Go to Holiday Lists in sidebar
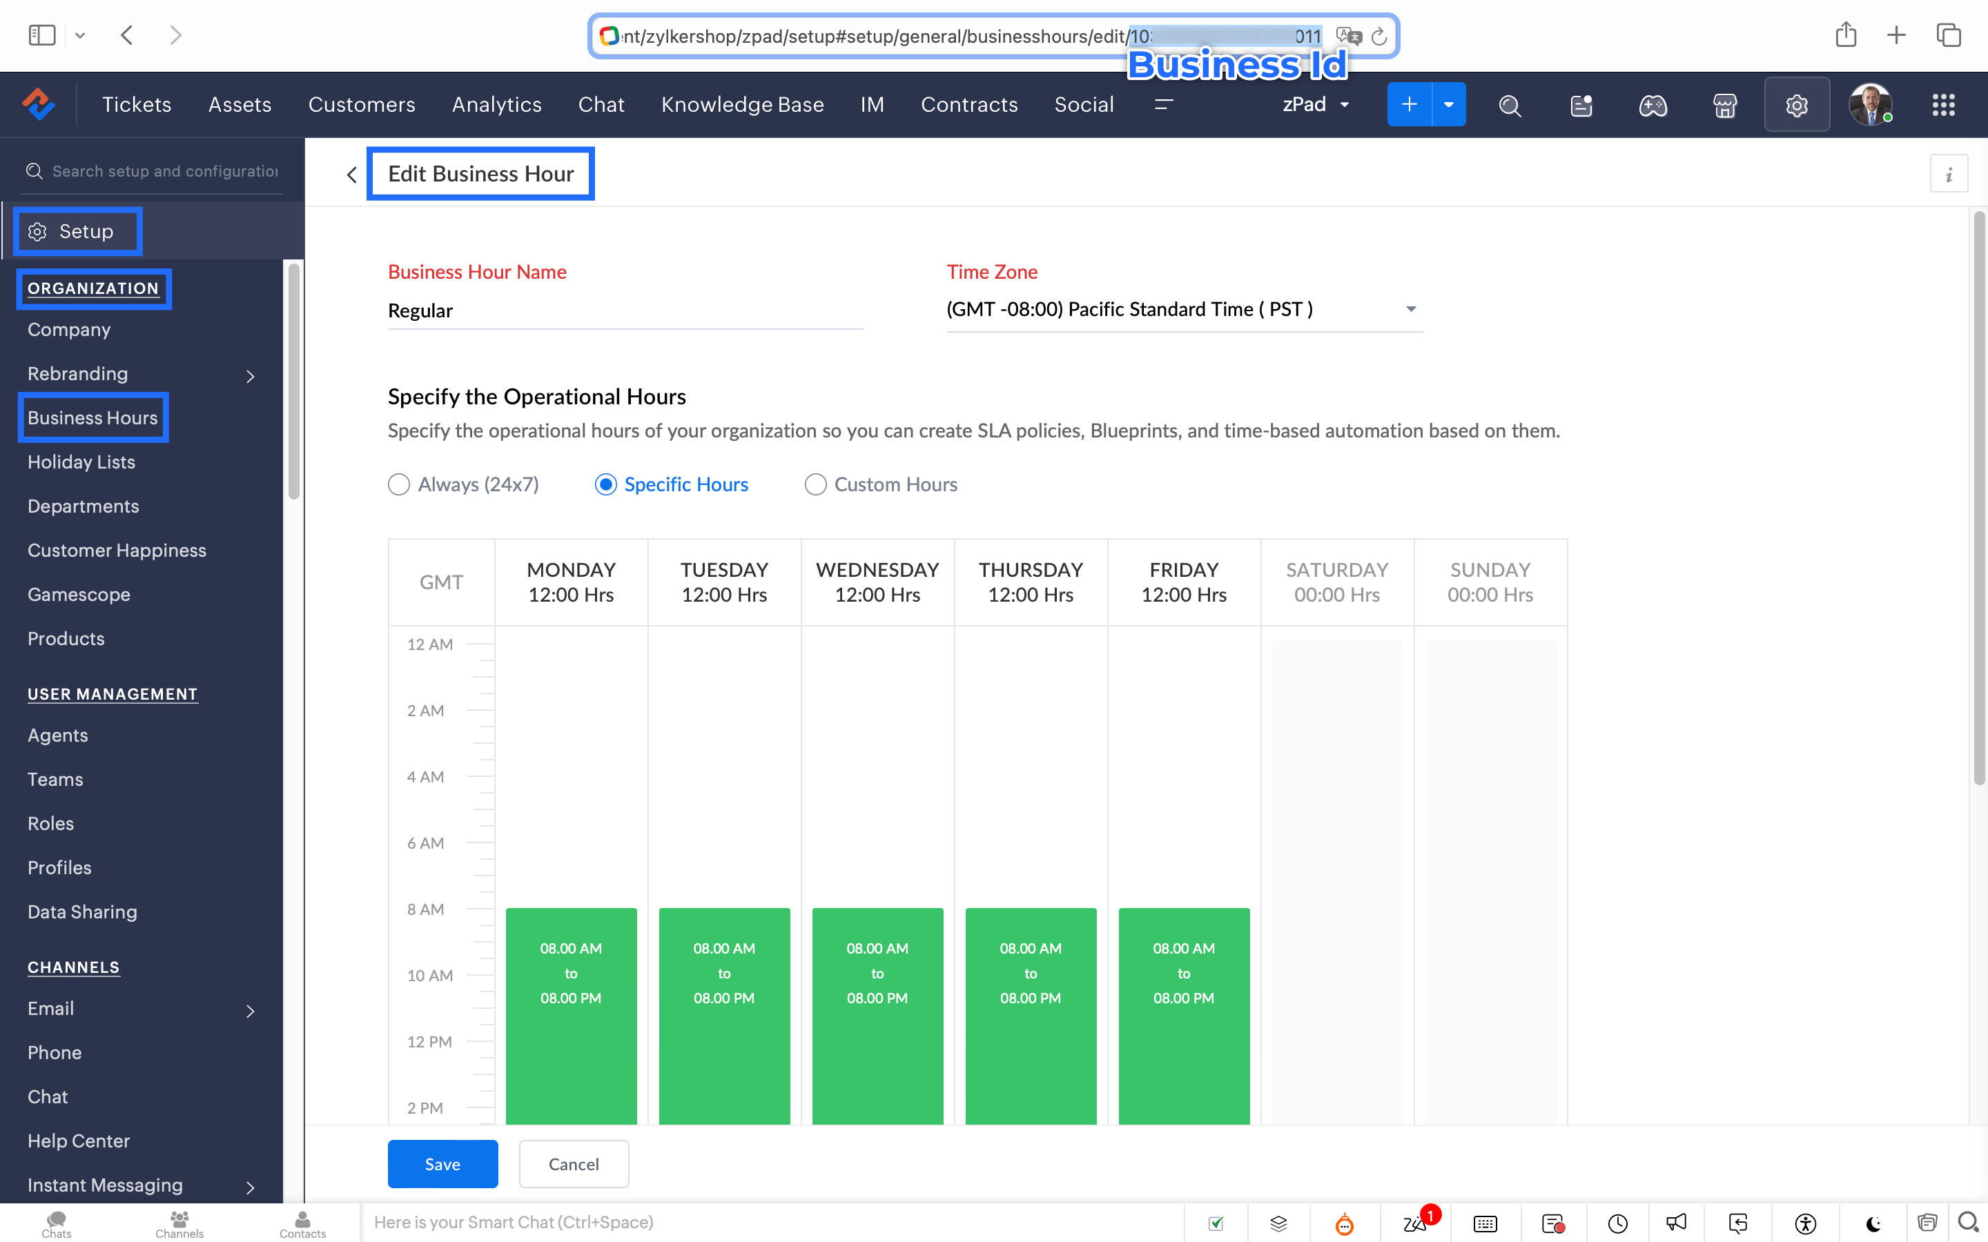 (x=81, y=462)
